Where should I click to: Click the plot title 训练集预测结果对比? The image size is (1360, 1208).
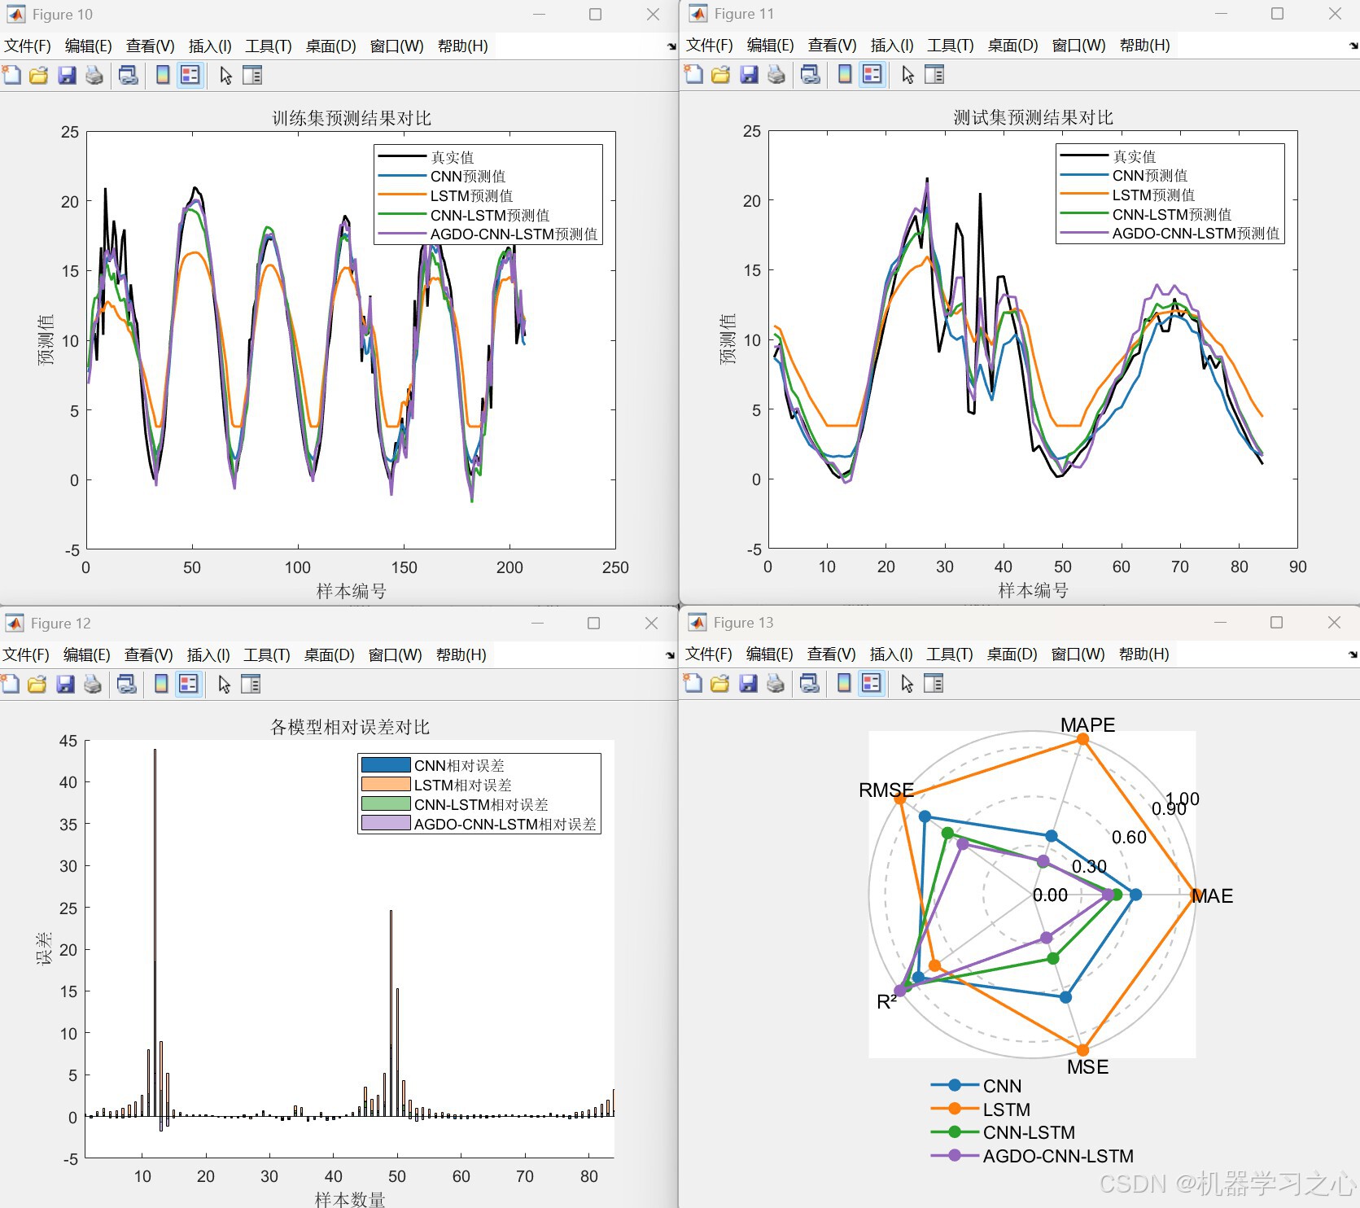pos(352,118)
